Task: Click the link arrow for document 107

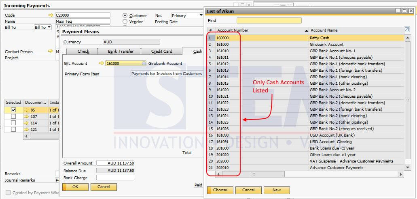Action: click(x=26, y=116)
